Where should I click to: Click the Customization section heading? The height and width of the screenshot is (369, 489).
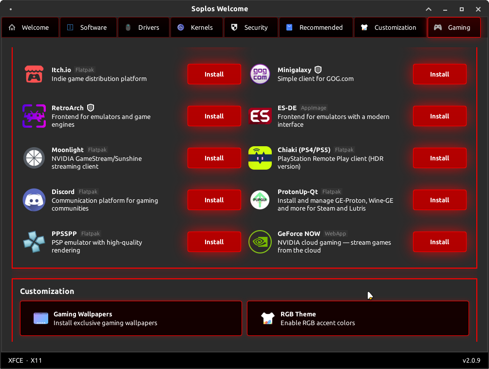[x=47, y=291]
